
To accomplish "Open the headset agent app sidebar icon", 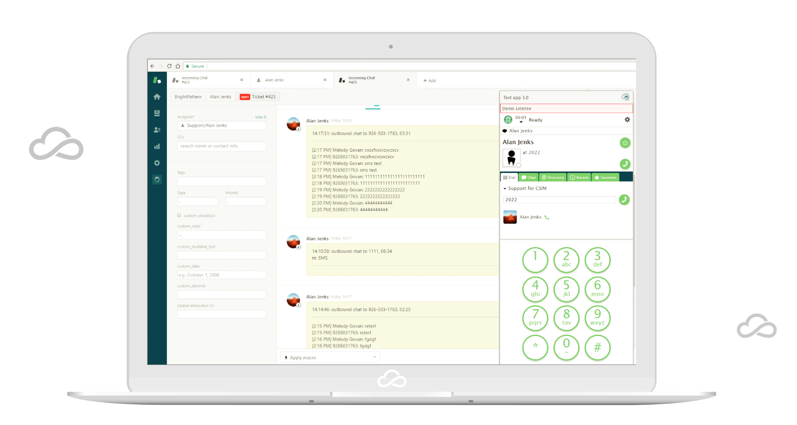I will point(157,179).
